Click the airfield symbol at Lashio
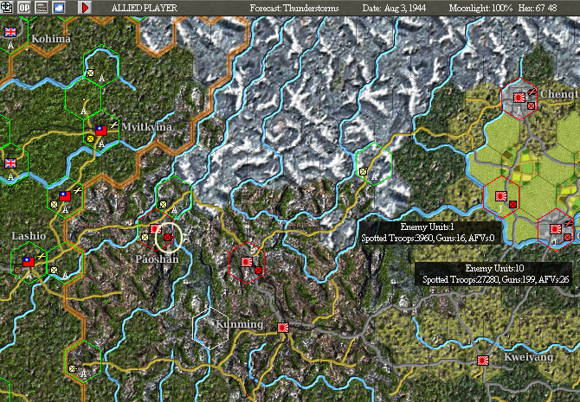Image resolution: width=580 pixels, height=402 pixels. point(41,257)
